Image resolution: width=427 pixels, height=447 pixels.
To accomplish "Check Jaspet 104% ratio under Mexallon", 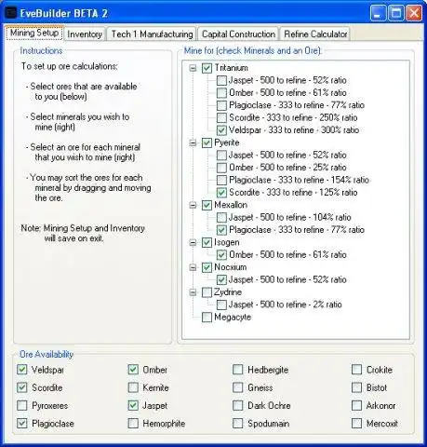I will [x=221, y=218].
